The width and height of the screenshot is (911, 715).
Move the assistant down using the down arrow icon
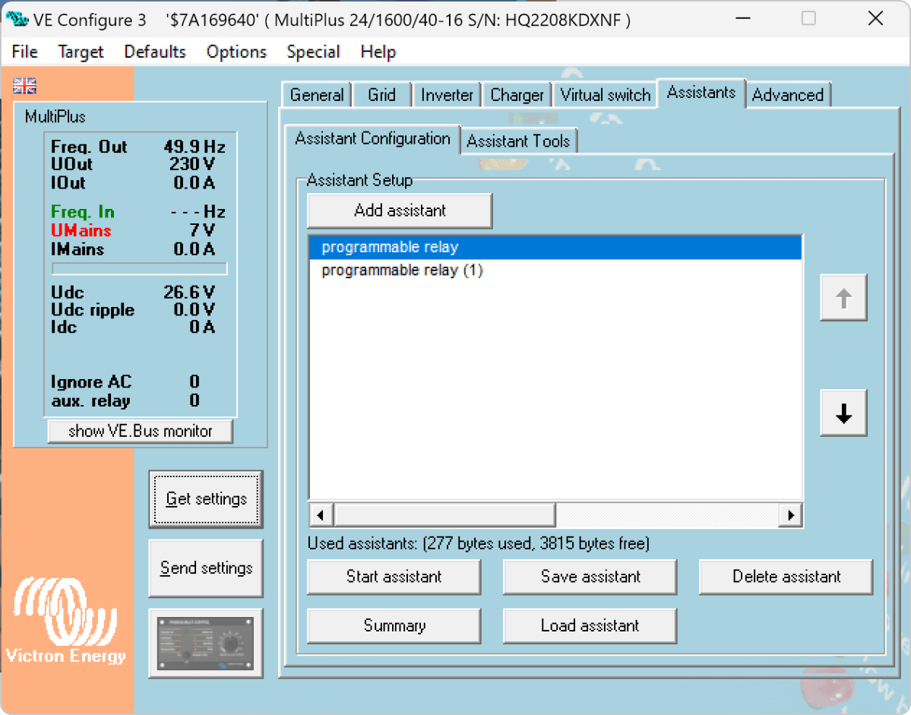[x=843, y=413]
